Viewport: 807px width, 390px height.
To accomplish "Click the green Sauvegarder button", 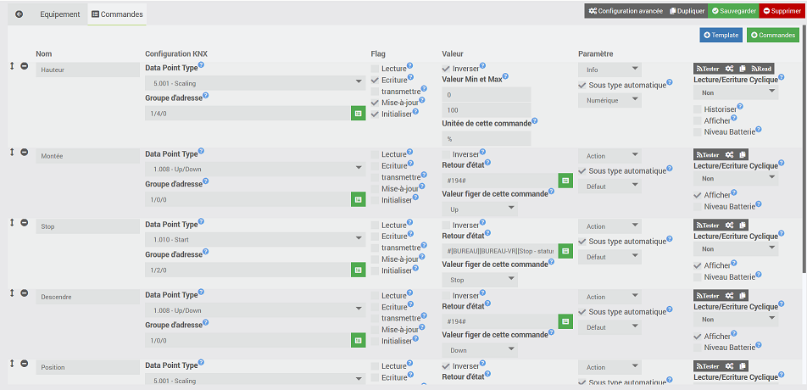I will point(733,11).
